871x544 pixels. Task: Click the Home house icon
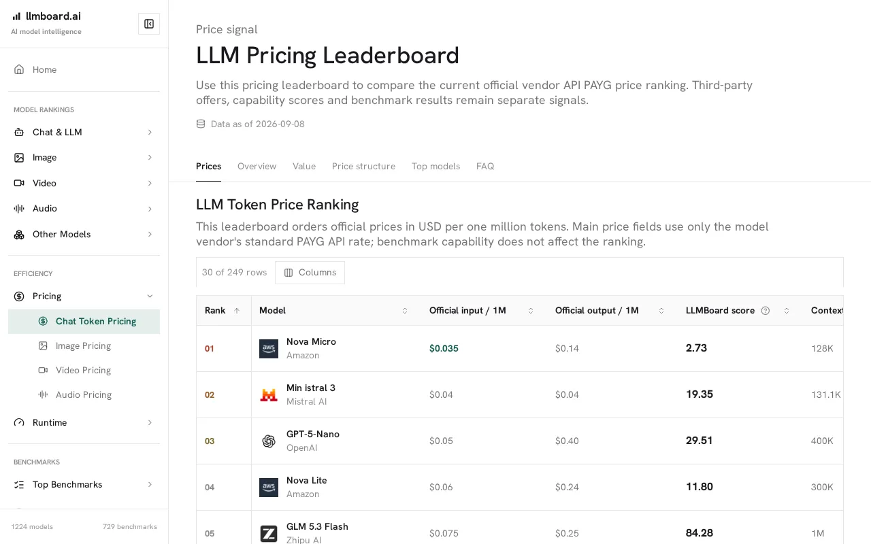click(19, 69)
